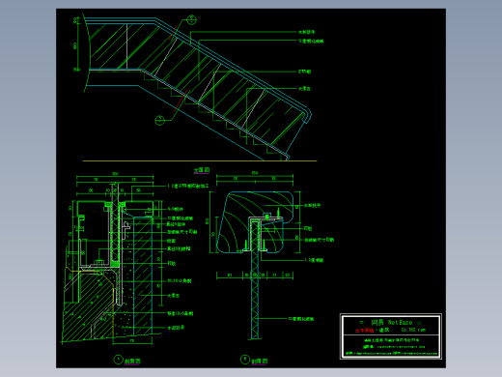
Task: Select the 大理石 label in the stair elevation
Action: 304,89
